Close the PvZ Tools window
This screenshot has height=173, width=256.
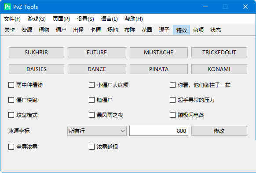click(245, 7)
